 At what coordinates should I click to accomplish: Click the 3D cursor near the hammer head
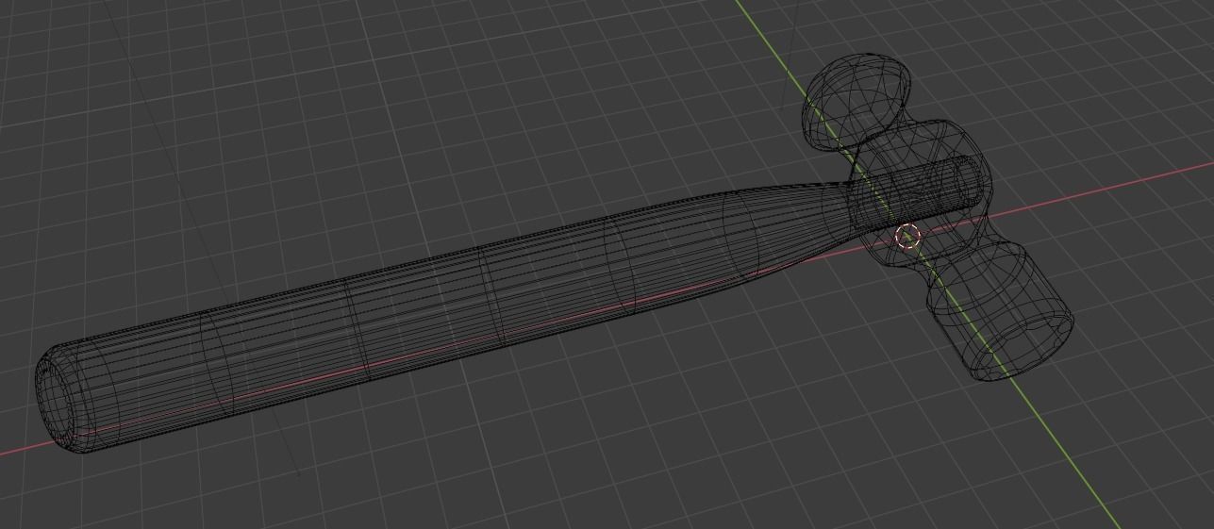[907, 237]
